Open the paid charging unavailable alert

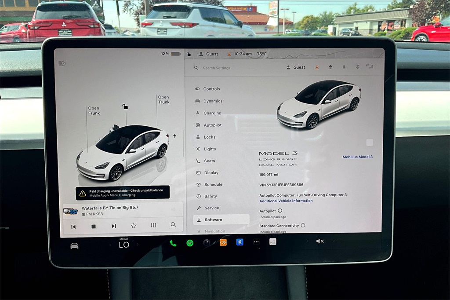(x=123, y=193)
